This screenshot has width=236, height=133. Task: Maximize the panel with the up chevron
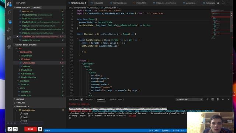(x=223, y=99)
